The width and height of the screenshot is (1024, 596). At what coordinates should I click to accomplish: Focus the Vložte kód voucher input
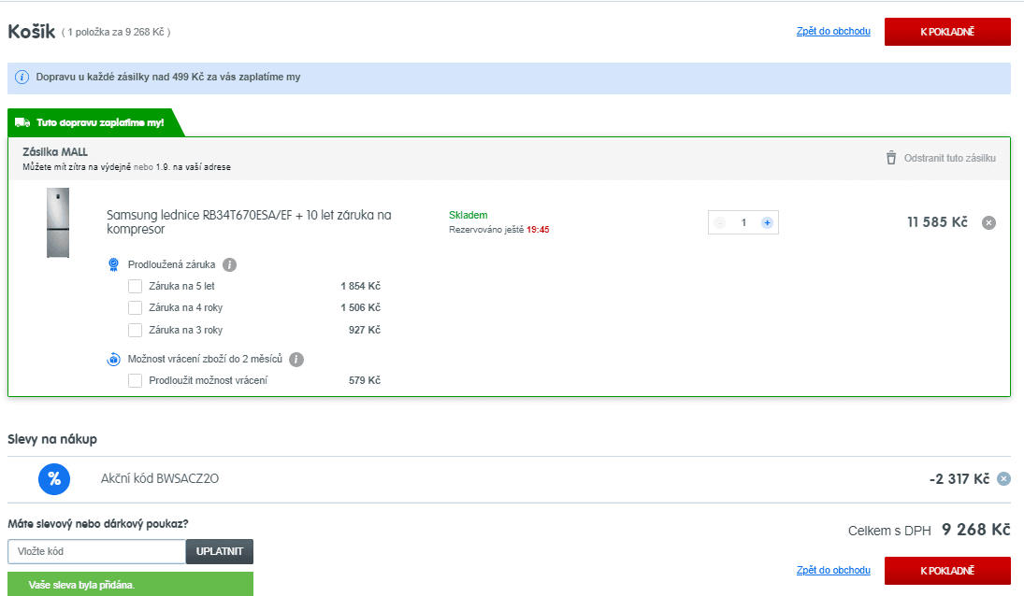96,552
